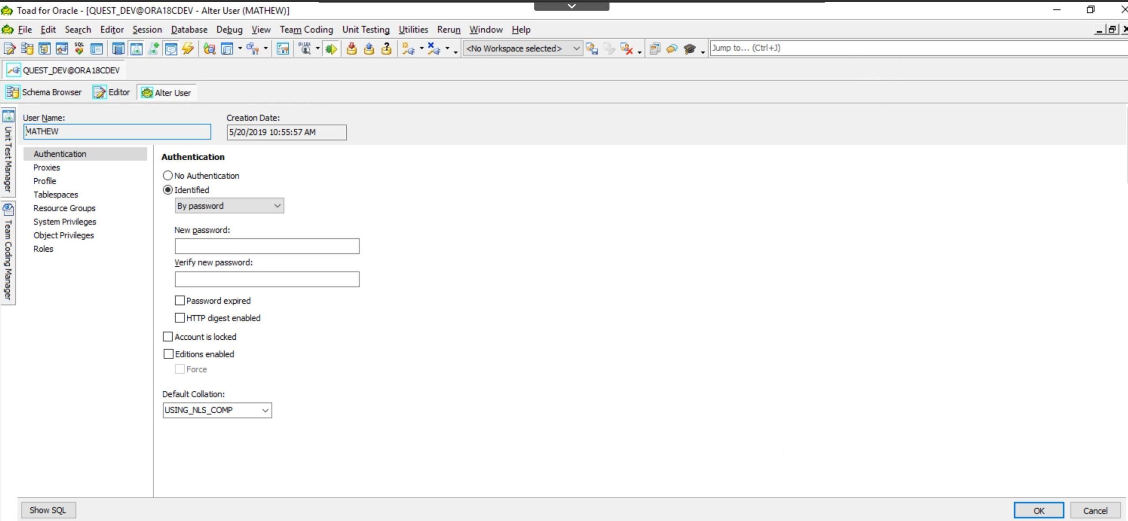The image size is (1128, 521).
Task: Expand the end connection dropdown arrow
Action: coord(447,48)
